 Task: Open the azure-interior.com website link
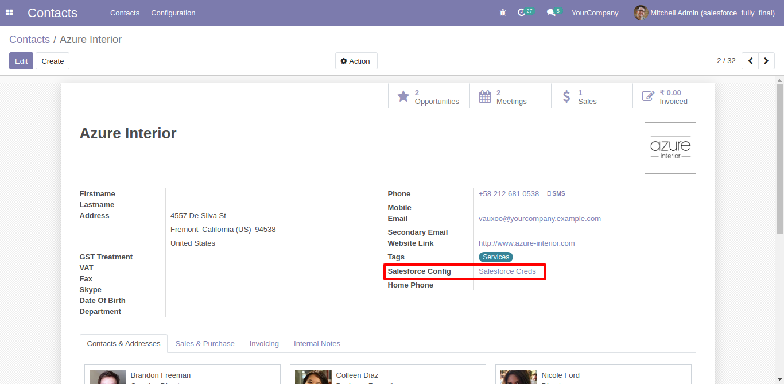526,243
